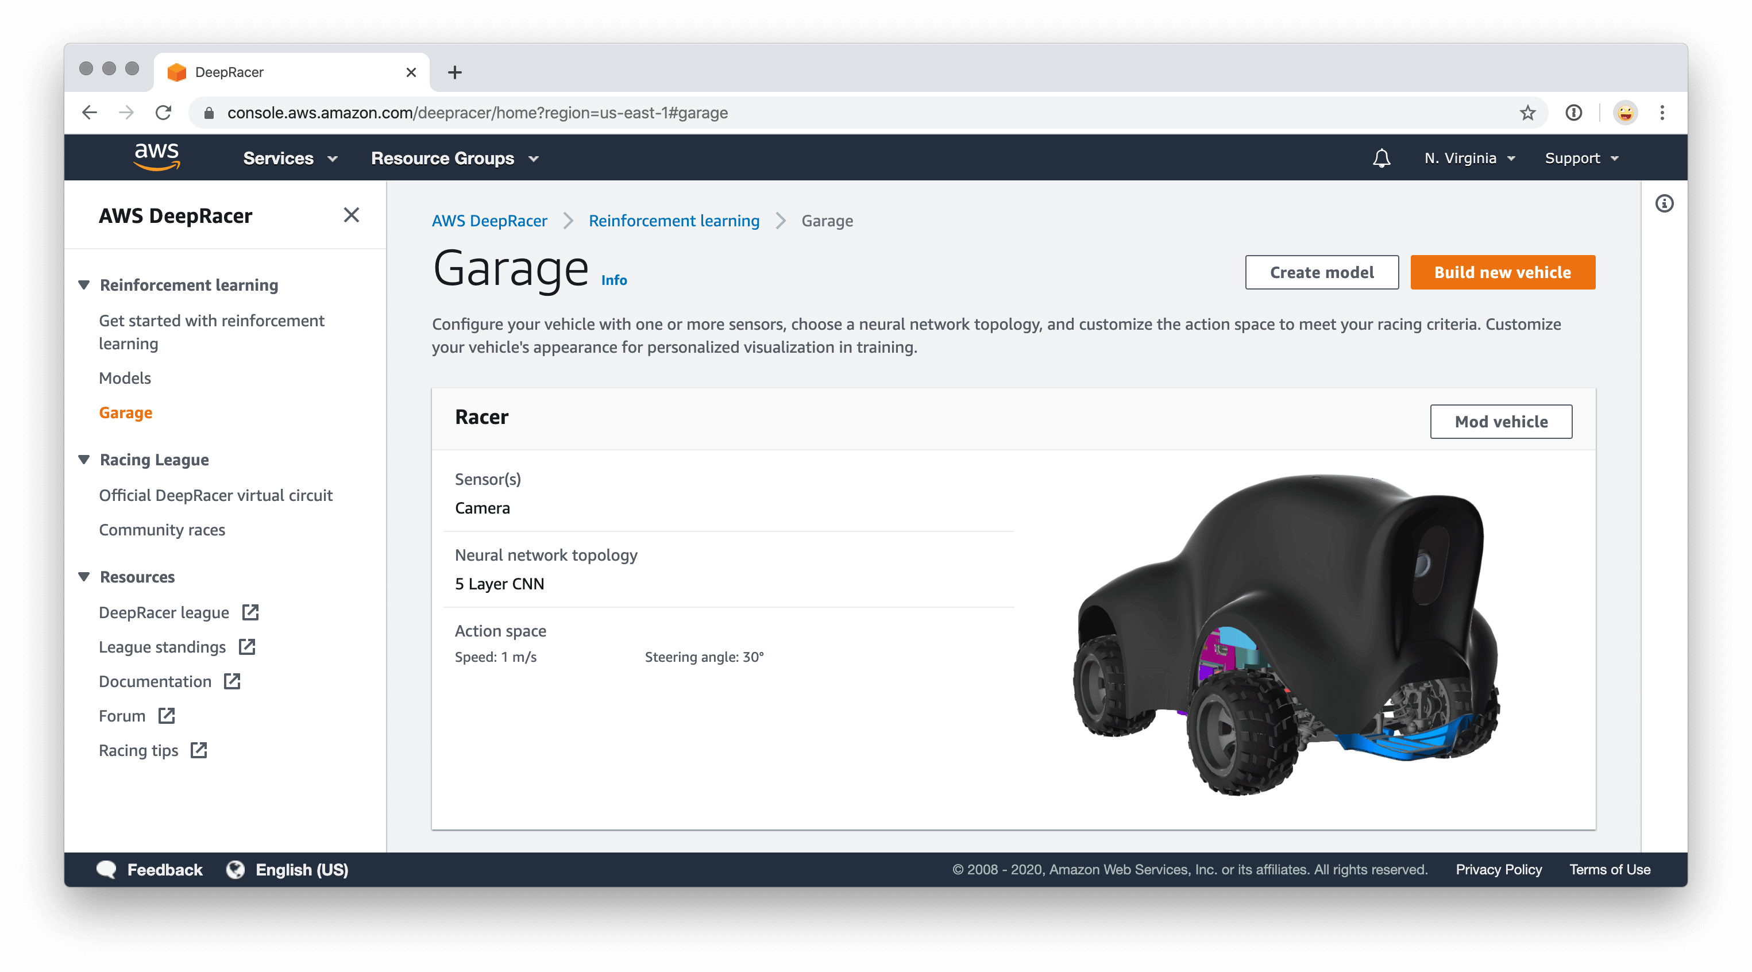Go to the Models page
The height and width of the screenshot is (972, 1752).
click(x=125, y=377)
